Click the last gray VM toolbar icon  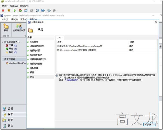coord(55,10)
